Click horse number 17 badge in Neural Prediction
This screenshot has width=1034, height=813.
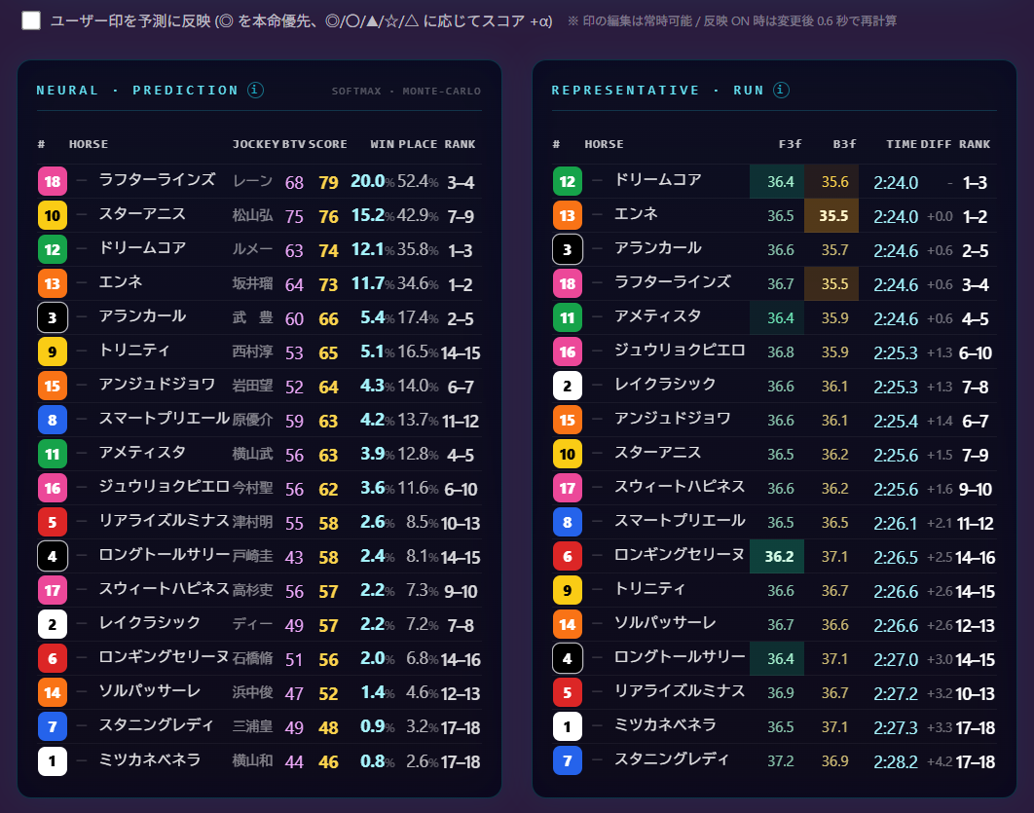click(53, 590)
